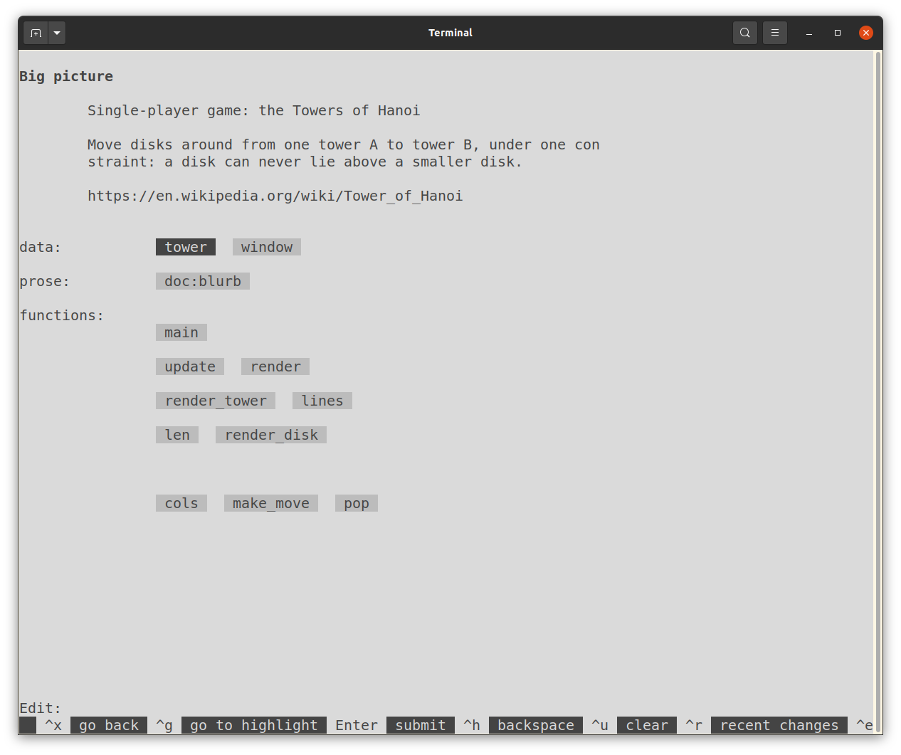The image size is (901, 755).
Task: Select the highlighted tower data item
Action: click(x=186, y=247)
